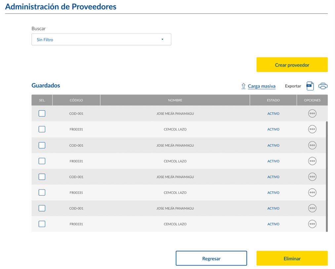This screenshot has height=269, width=335.
Task: Open the options menu in the fifth row
Action: coord(312,177)
